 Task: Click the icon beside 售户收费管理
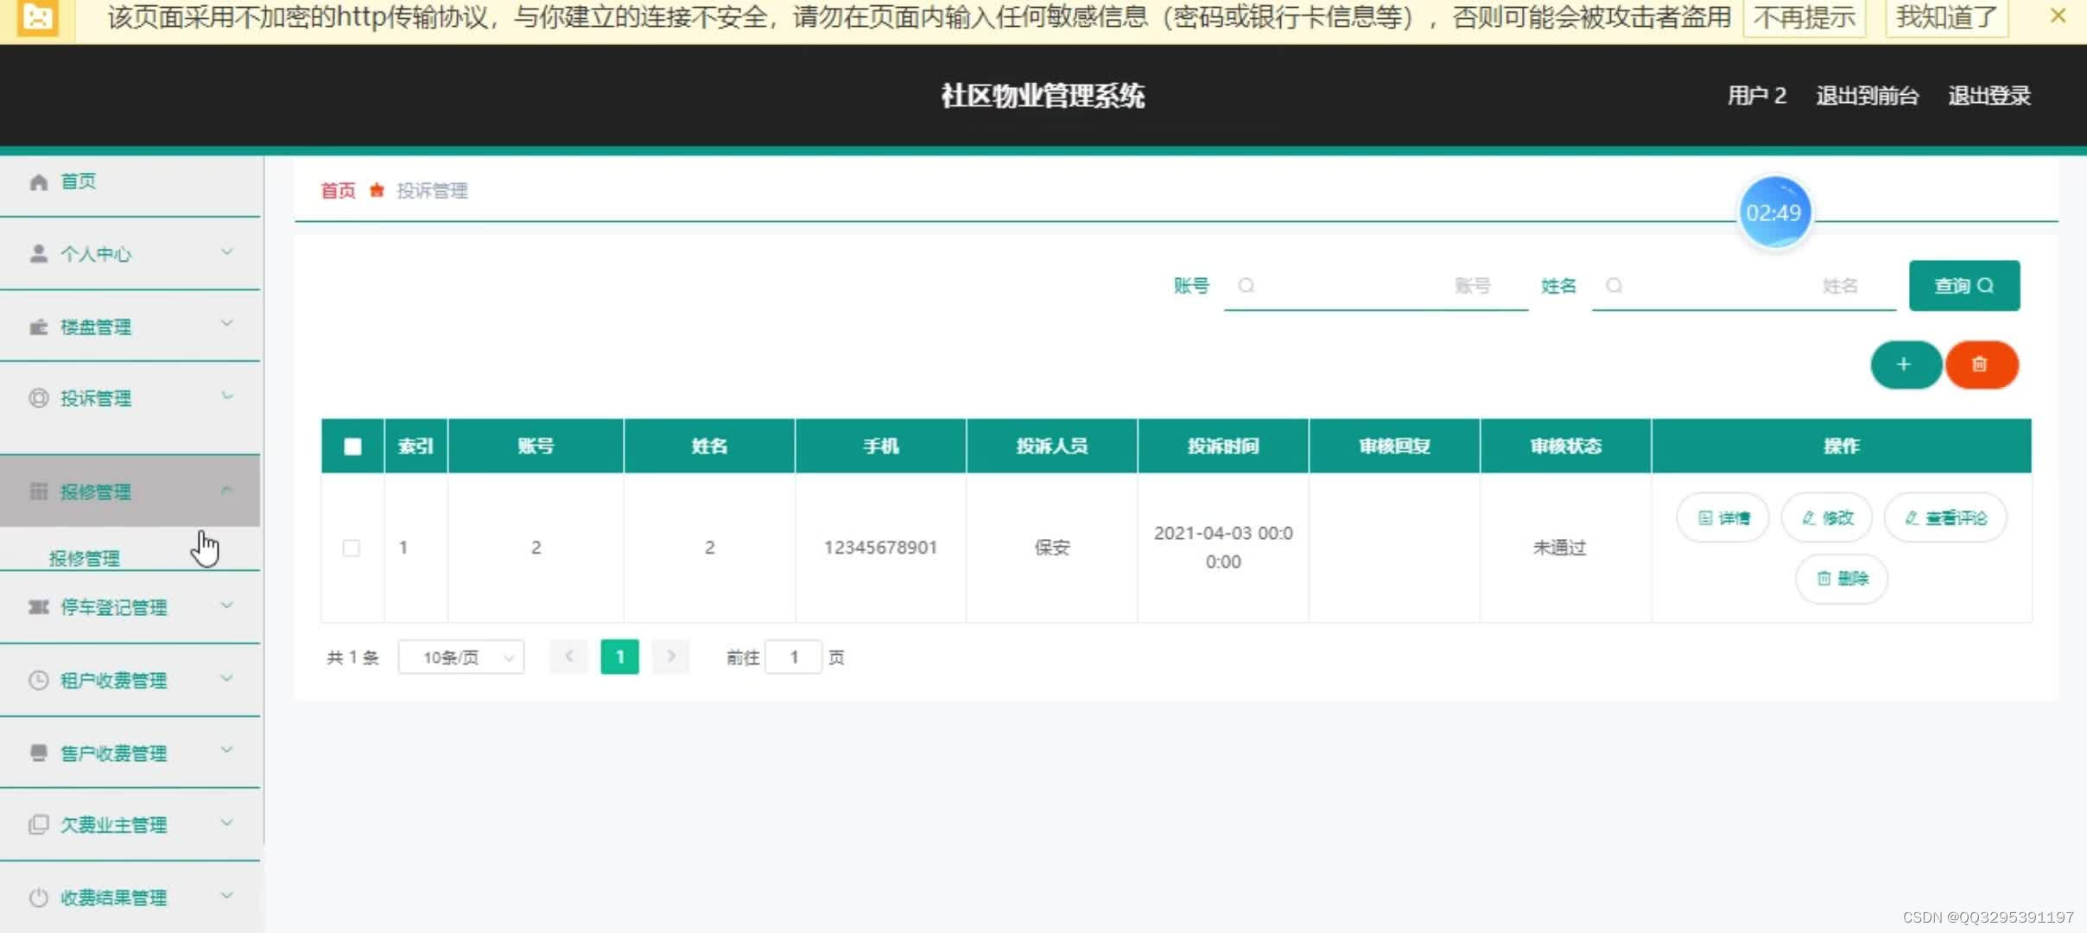(x=38, y=752)
